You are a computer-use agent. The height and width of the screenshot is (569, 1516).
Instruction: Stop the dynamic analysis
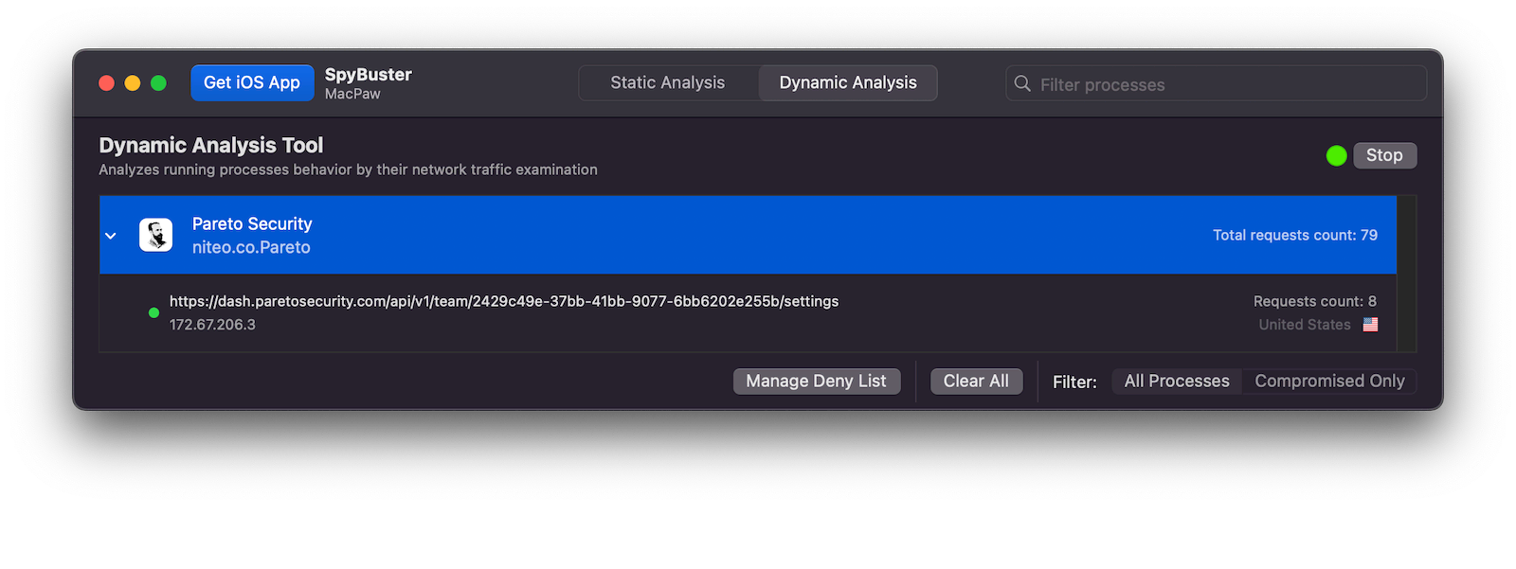[1384, 155]
